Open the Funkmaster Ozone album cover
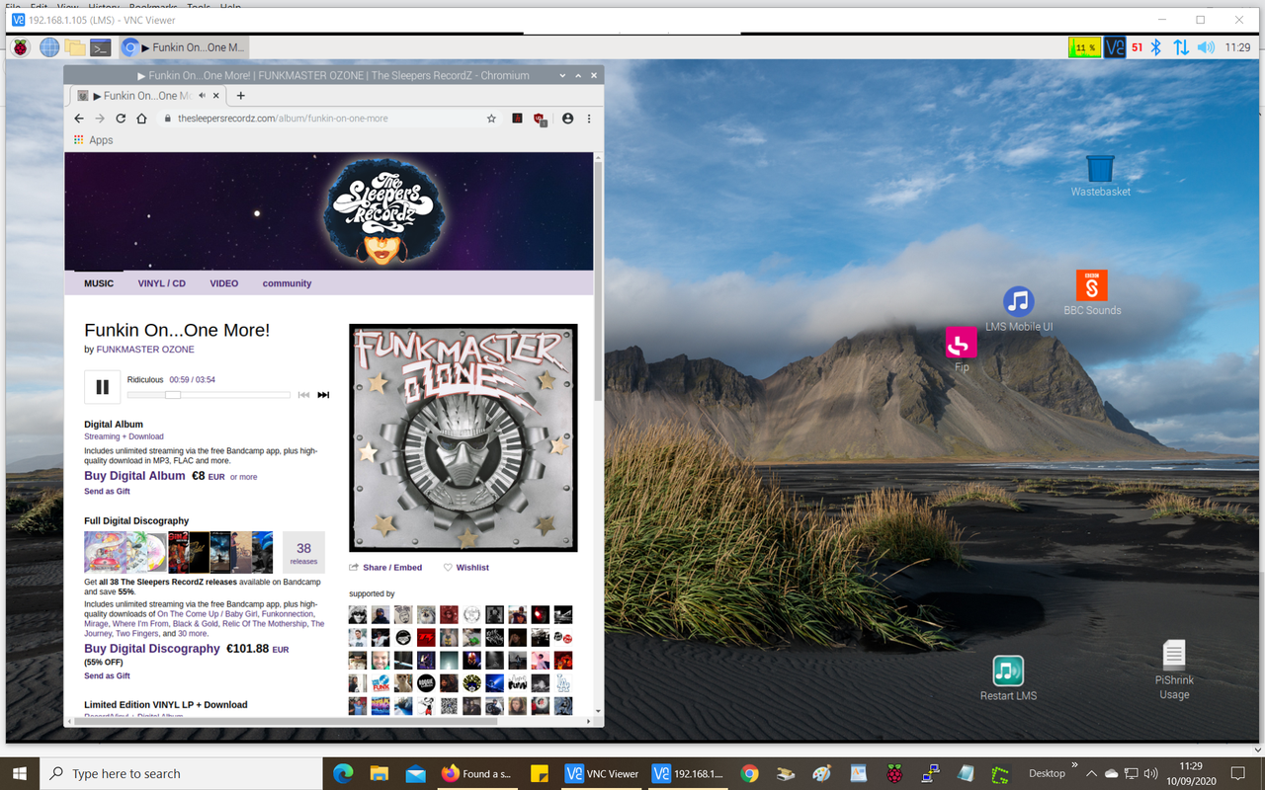Viewport: 1265px width, 790px height. click(x=464, y=437)
